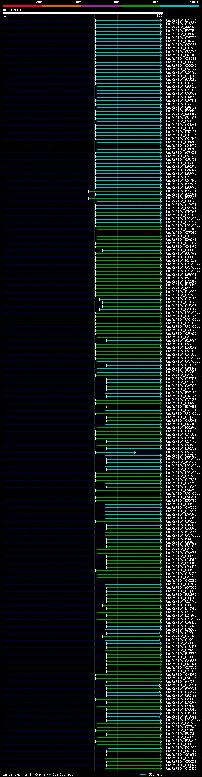Select the UniRef100_P61973 entry

pyautogui.click(x=181, y=427)
